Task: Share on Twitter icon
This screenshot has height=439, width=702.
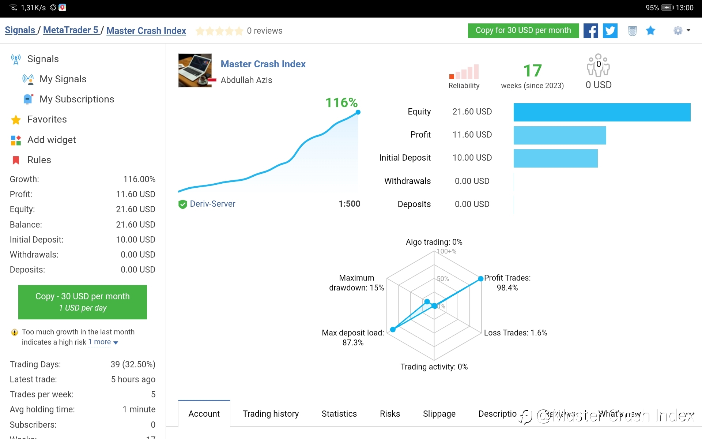Action: click(610, 31)
